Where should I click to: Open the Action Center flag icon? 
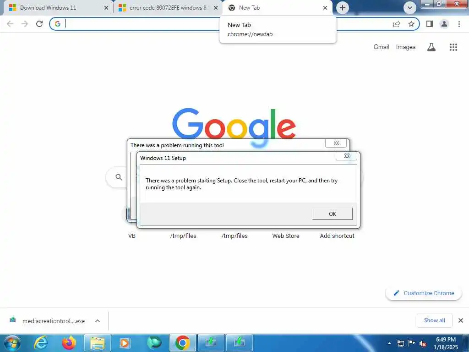pyautogui.click(x=412, y=343)
